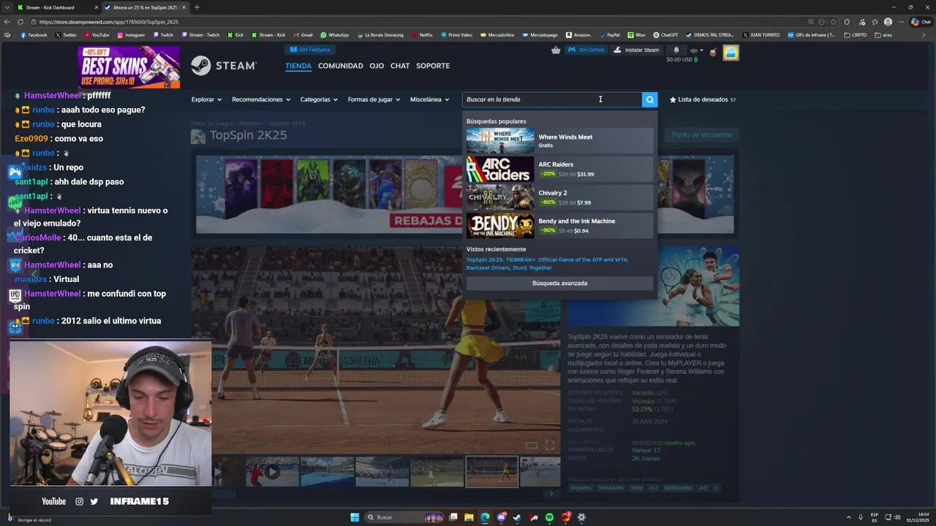Expand the Explorar menu
936x526 pixels.
click(205, 99)
